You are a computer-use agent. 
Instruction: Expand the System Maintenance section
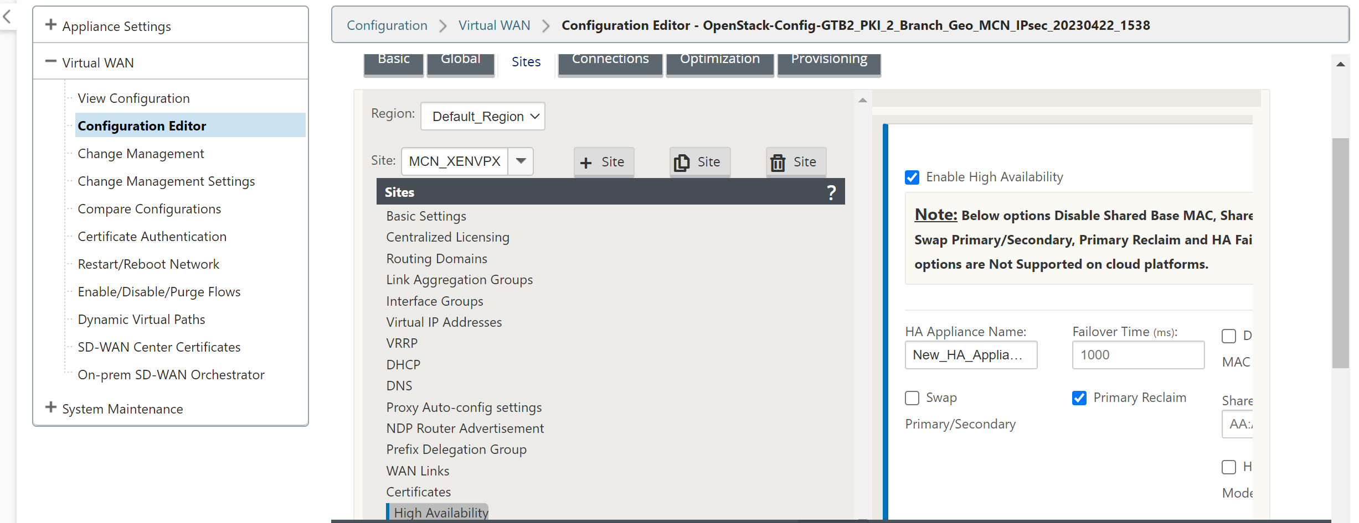coord(50,407)
